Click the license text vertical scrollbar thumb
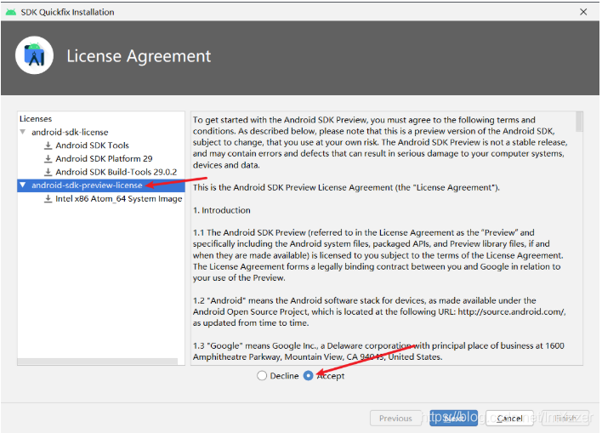The image size is (602, 433). [579, 122]
